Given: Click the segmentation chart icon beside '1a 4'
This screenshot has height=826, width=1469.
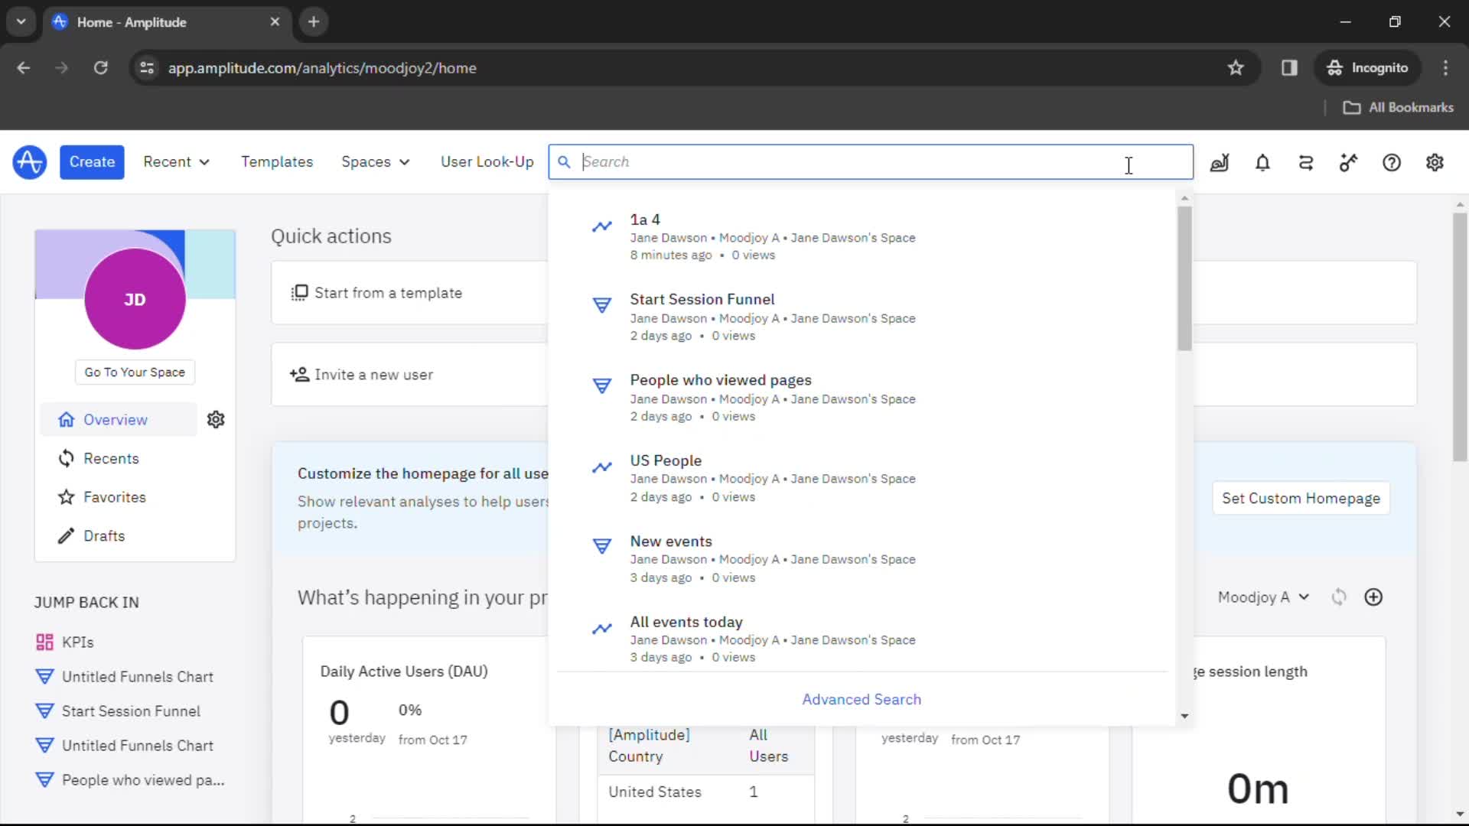Looking at the screenshot, I should point(602,226).
